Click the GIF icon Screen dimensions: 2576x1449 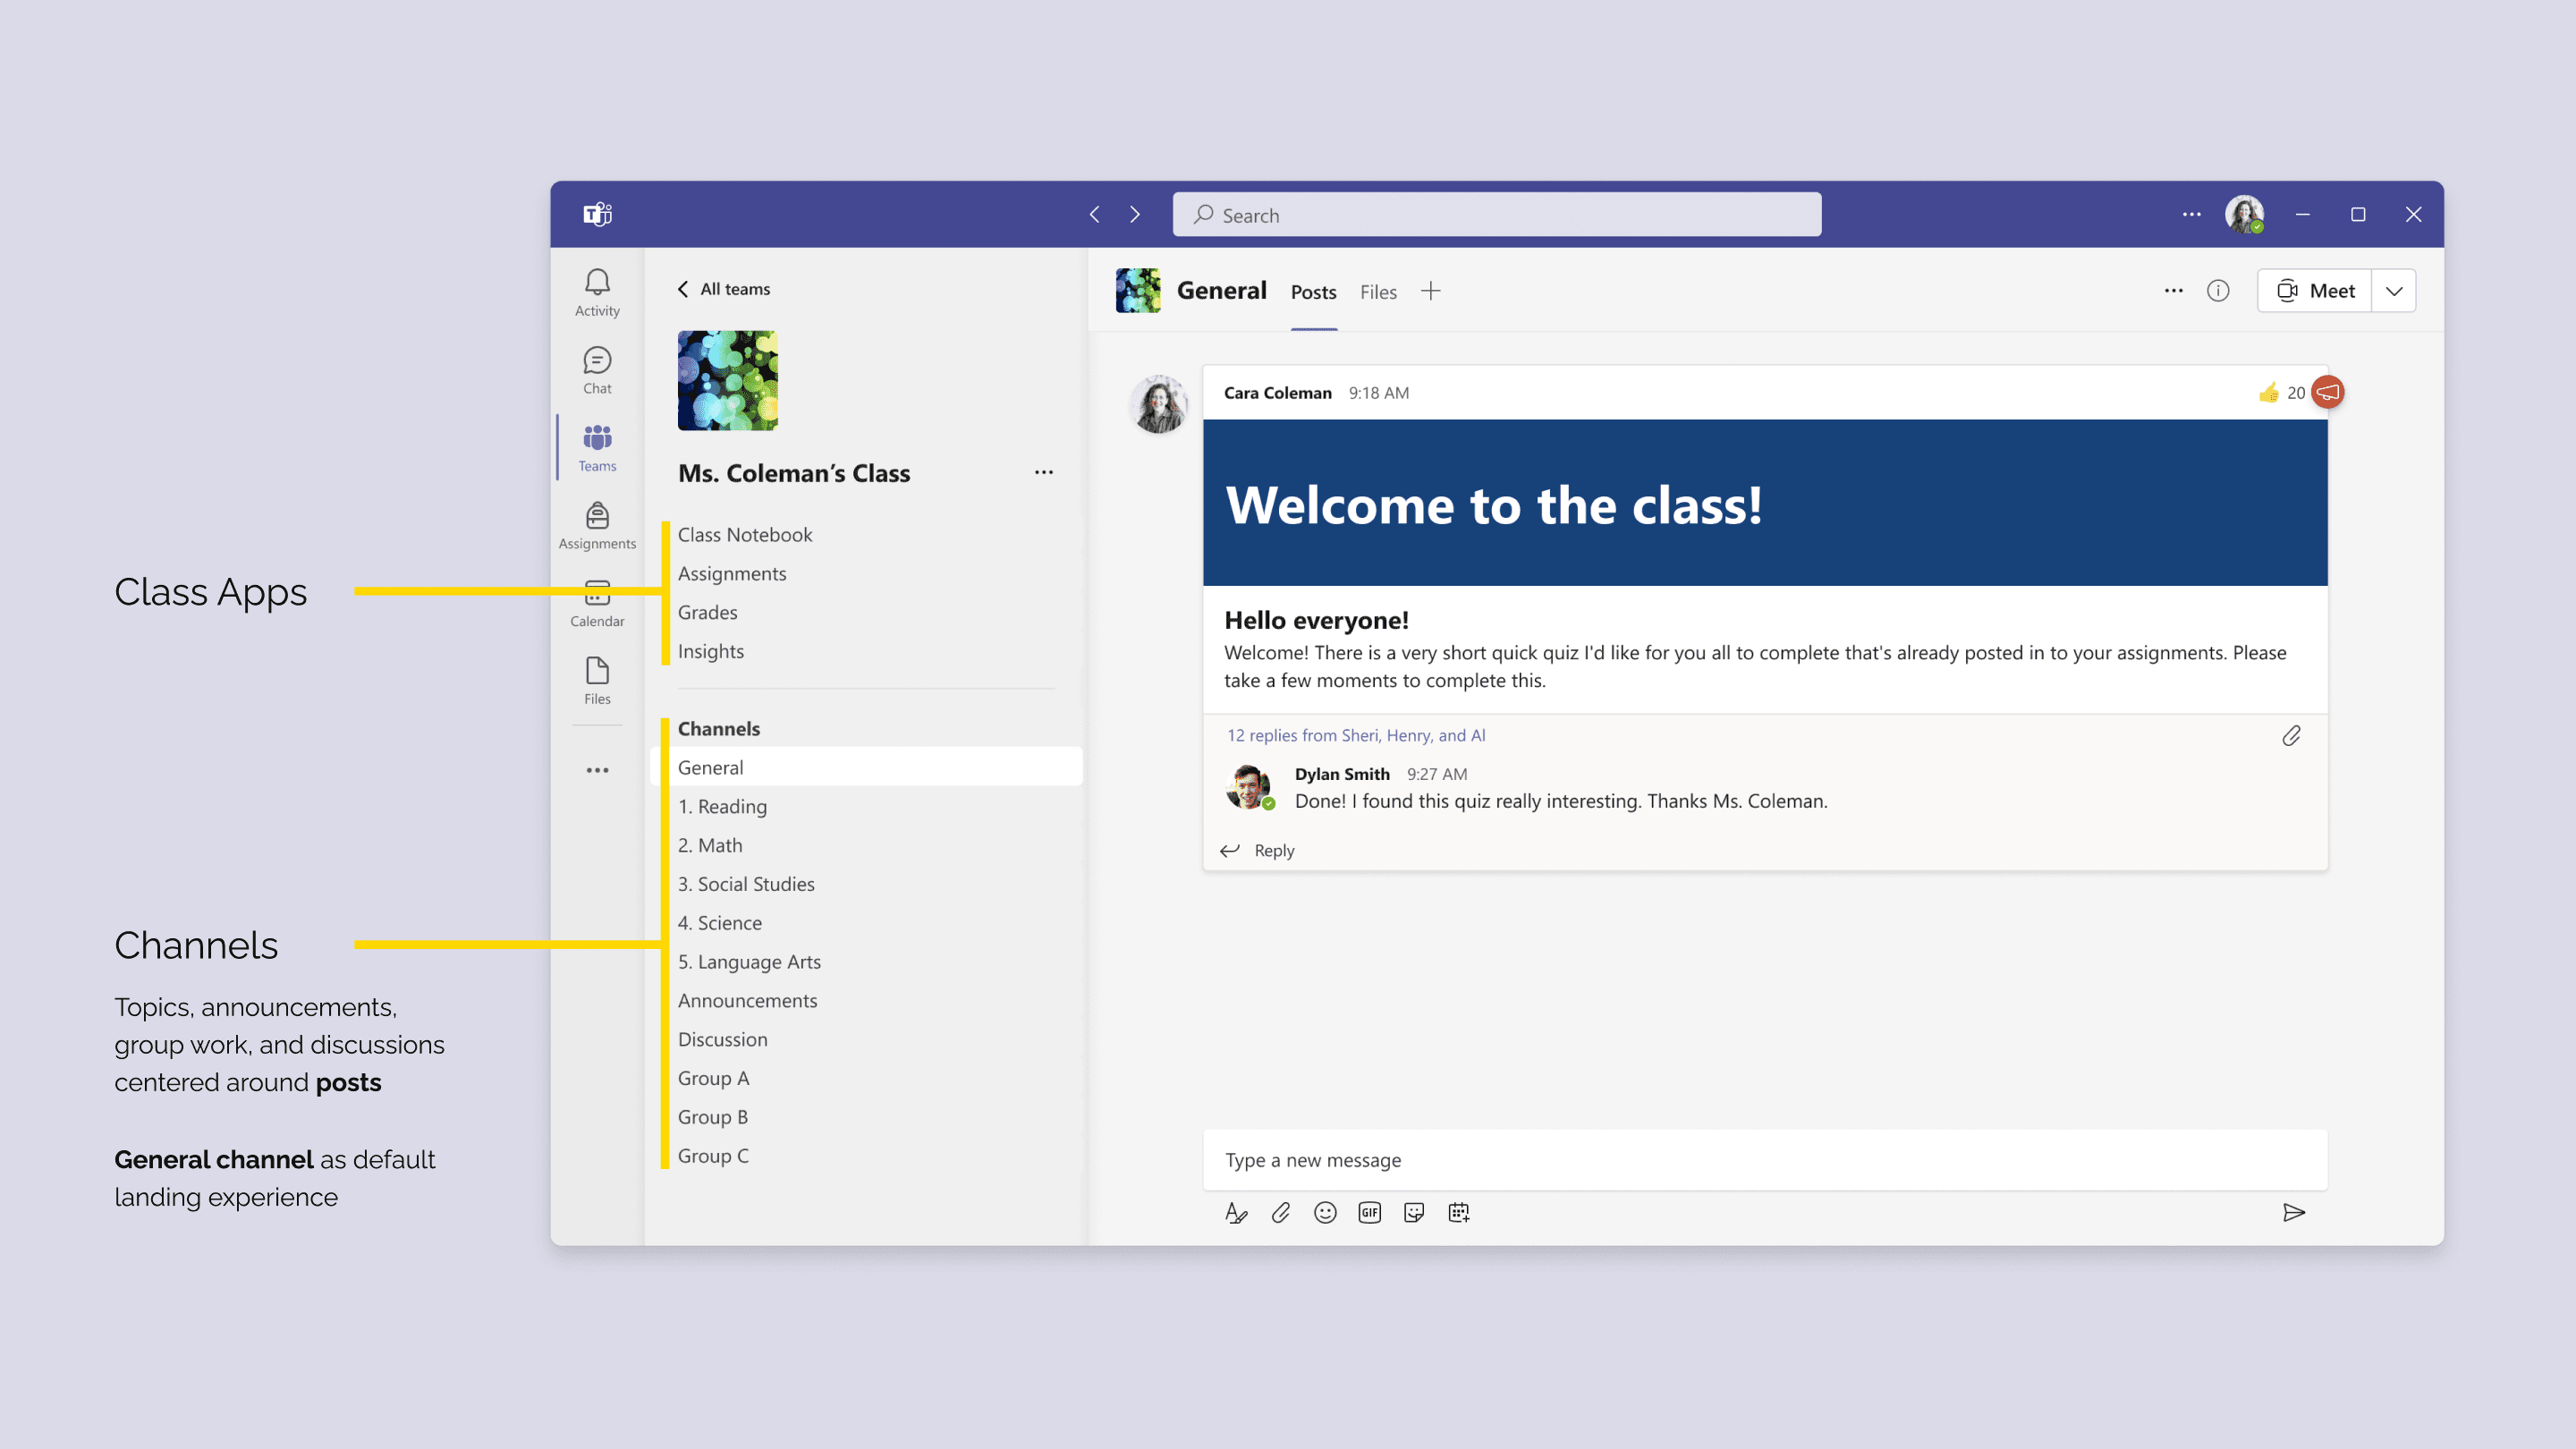point(1369,1213)
